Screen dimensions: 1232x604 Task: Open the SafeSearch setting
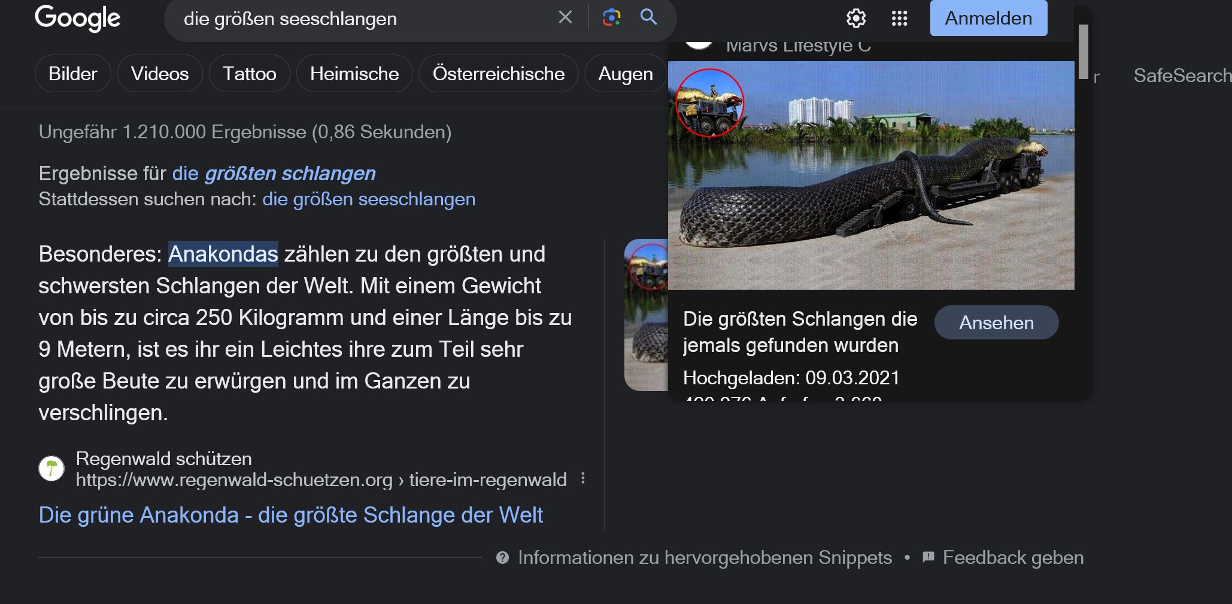pos(1182,75)
